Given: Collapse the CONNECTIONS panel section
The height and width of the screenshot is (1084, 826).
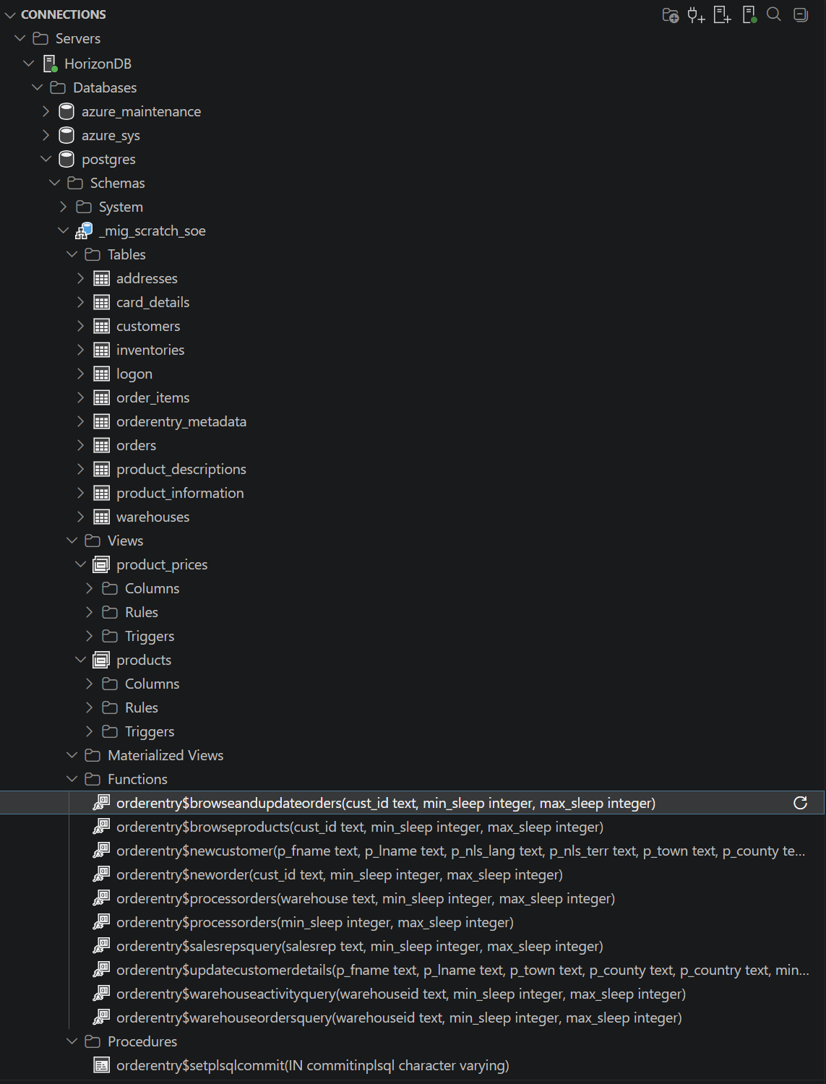Looking at the screenshot, I should [x=10, y=14].
